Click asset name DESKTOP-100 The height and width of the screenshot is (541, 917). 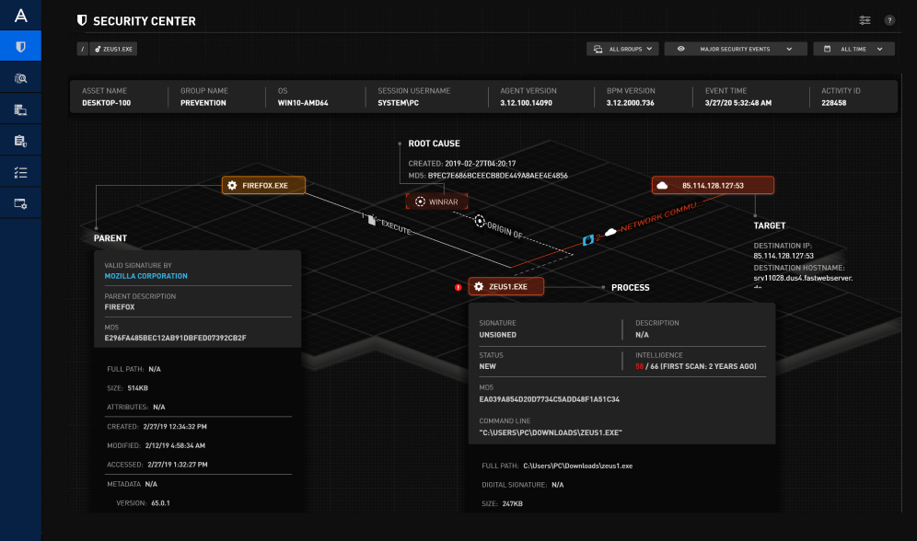click(107, 103)
